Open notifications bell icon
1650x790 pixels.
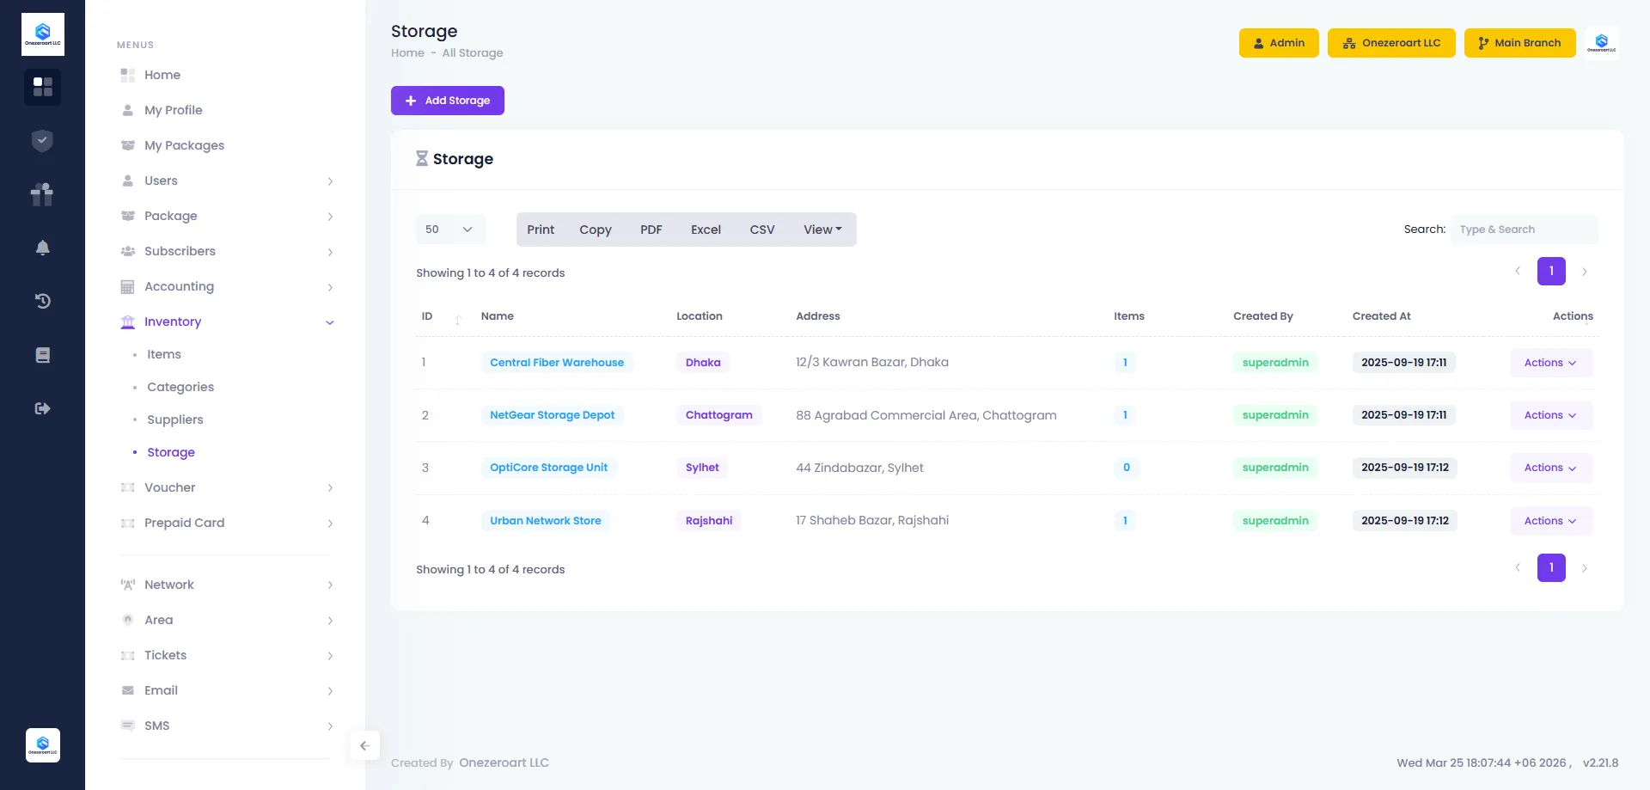[x=42, y=248]
